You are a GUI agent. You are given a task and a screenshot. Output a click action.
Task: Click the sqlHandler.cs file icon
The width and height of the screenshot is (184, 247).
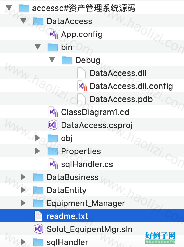53,164
